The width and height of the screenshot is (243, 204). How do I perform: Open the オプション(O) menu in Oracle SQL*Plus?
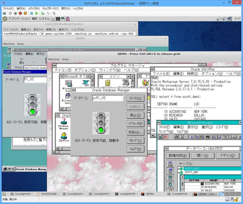(212, 73)
